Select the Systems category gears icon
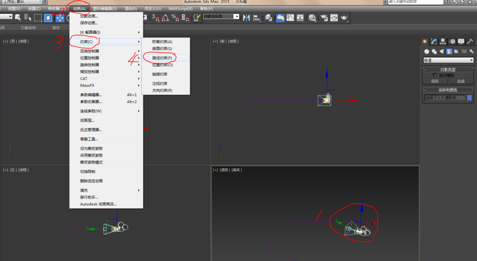Image resolution: width=477 pixels, height=261 pixels. [x=471, y=51]
